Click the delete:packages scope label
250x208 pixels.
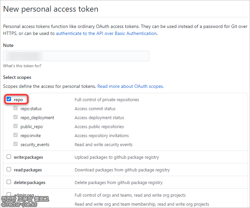tap(29, 182)
